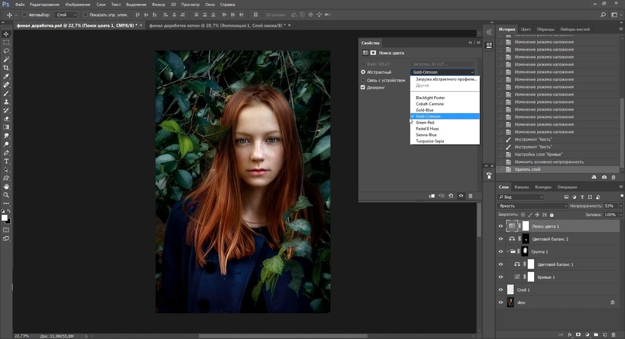Switch to the Каналы tab
625x339 pixels.
(521, 187)
